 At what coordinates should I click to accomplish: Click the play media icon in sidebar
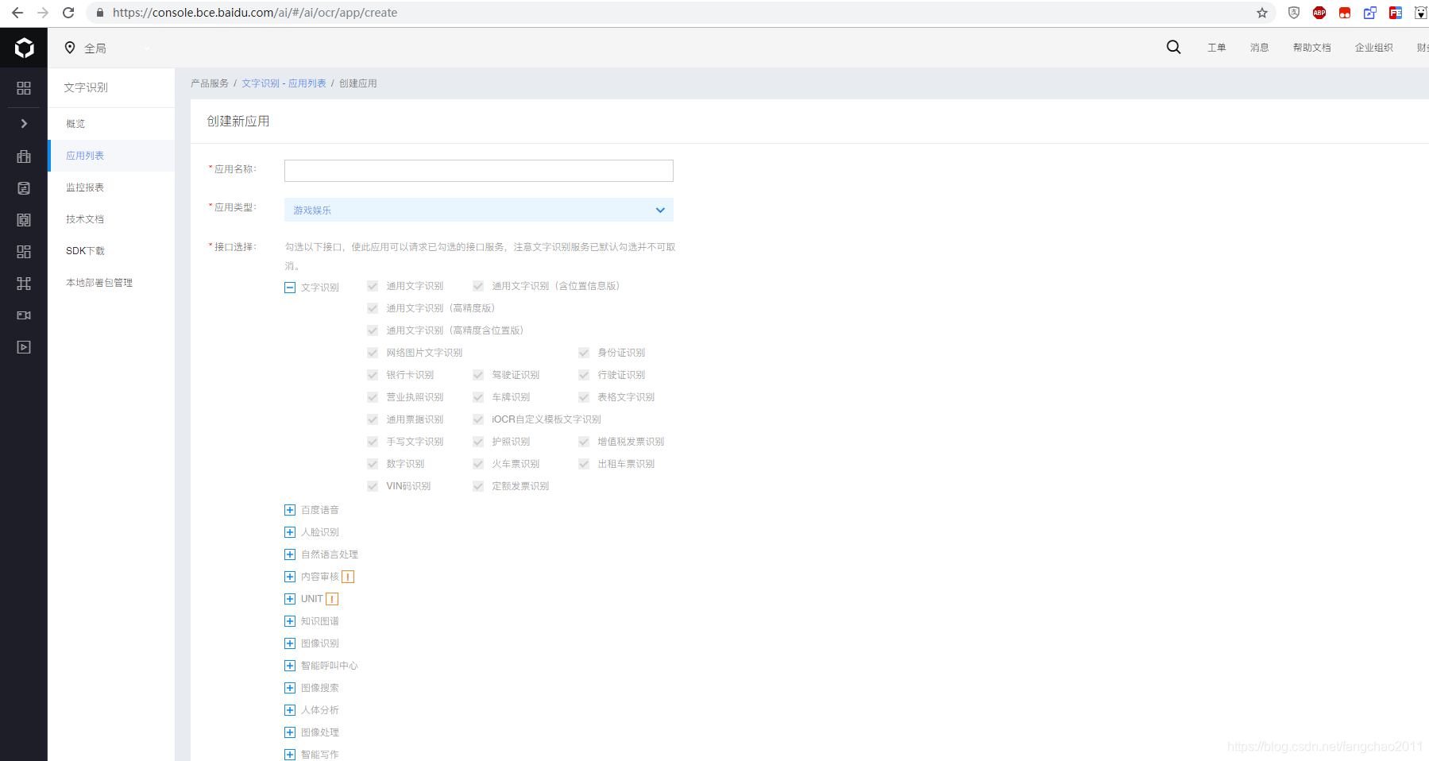24,347
